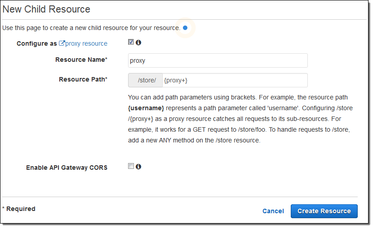
Task: Click the * Required note at bottom
Action: [18, 209]
